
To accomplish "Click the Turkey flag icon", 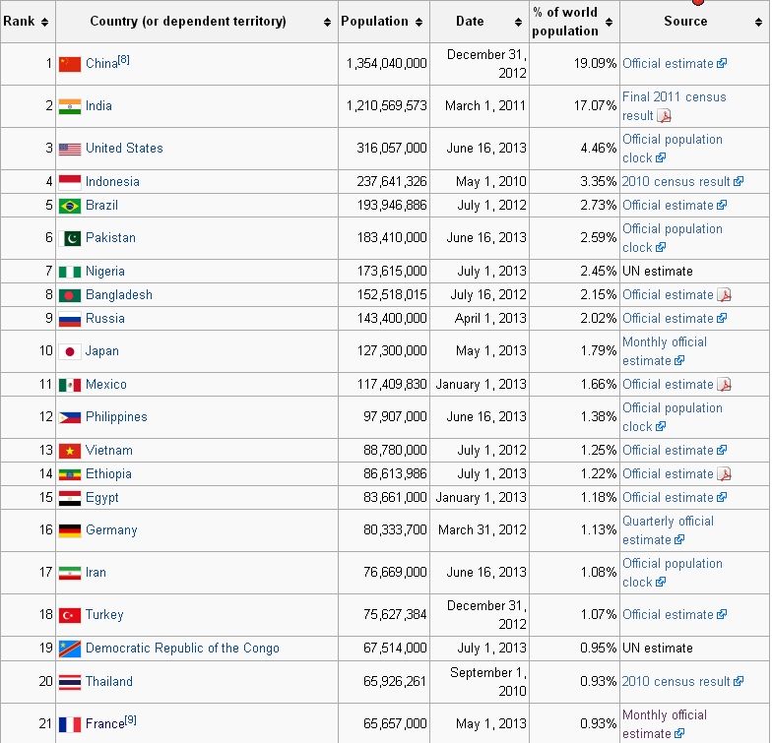I will click(x=69, y=615).
